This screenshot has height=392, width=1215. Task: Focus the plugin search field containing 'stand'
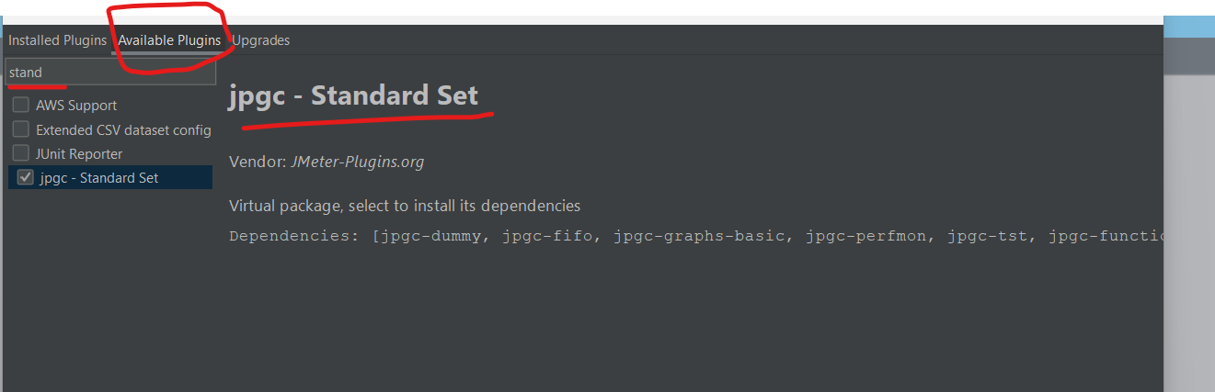tap(110, 72)
